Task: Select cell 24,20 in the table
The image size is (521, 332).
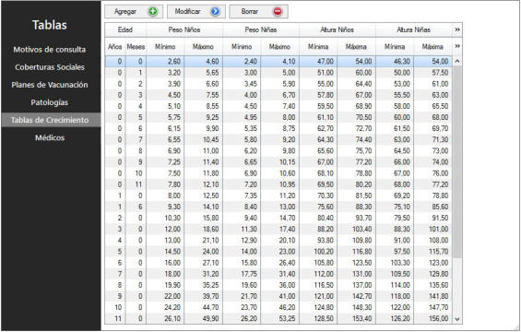Action: pyautogui.click(x=165, y=308)
